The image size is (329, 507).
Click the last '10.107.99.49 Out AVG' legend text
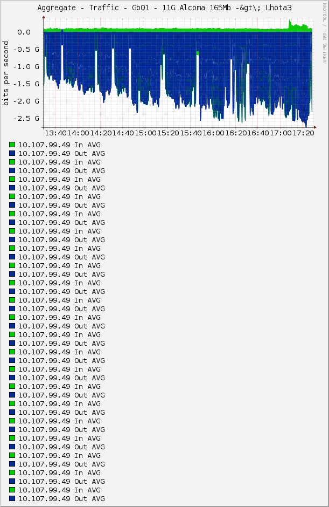click(61, 498)
